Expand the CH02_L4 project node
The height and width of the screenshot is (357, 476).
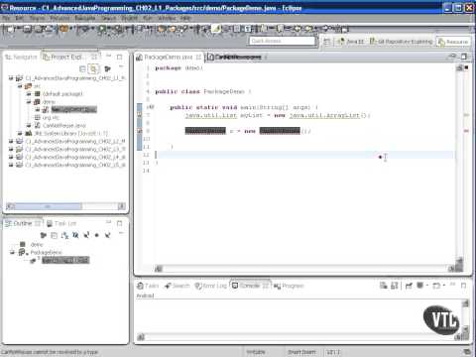[11, 157]
